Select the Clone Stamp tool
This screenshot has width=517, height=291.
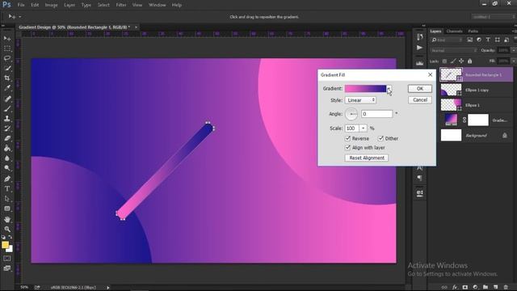[x=7, y=119]
